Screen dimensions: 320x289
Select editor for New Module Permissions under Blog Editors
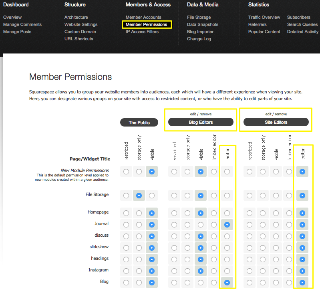227,172
